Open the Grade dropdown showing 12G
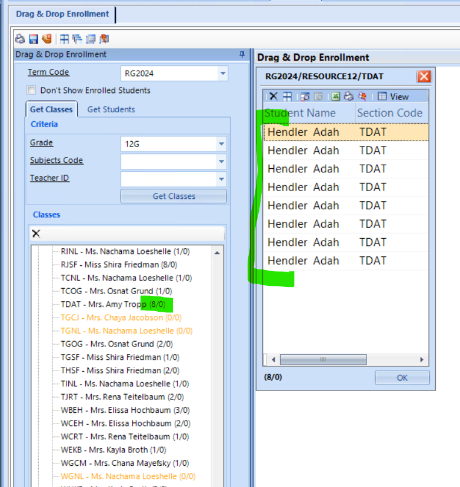 click(221, 144)
